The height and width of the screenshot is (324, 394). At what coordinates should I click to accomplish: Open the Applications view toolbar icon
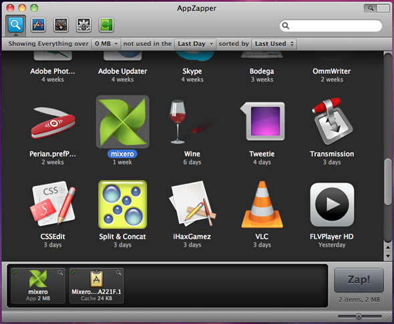(x=38, y=25)
